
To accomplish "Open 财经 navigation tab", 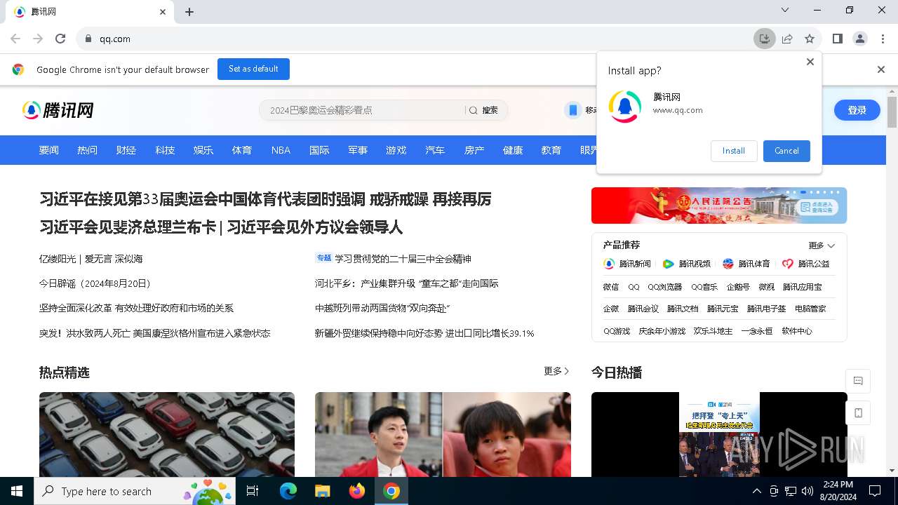I will [x=126, y=150].
